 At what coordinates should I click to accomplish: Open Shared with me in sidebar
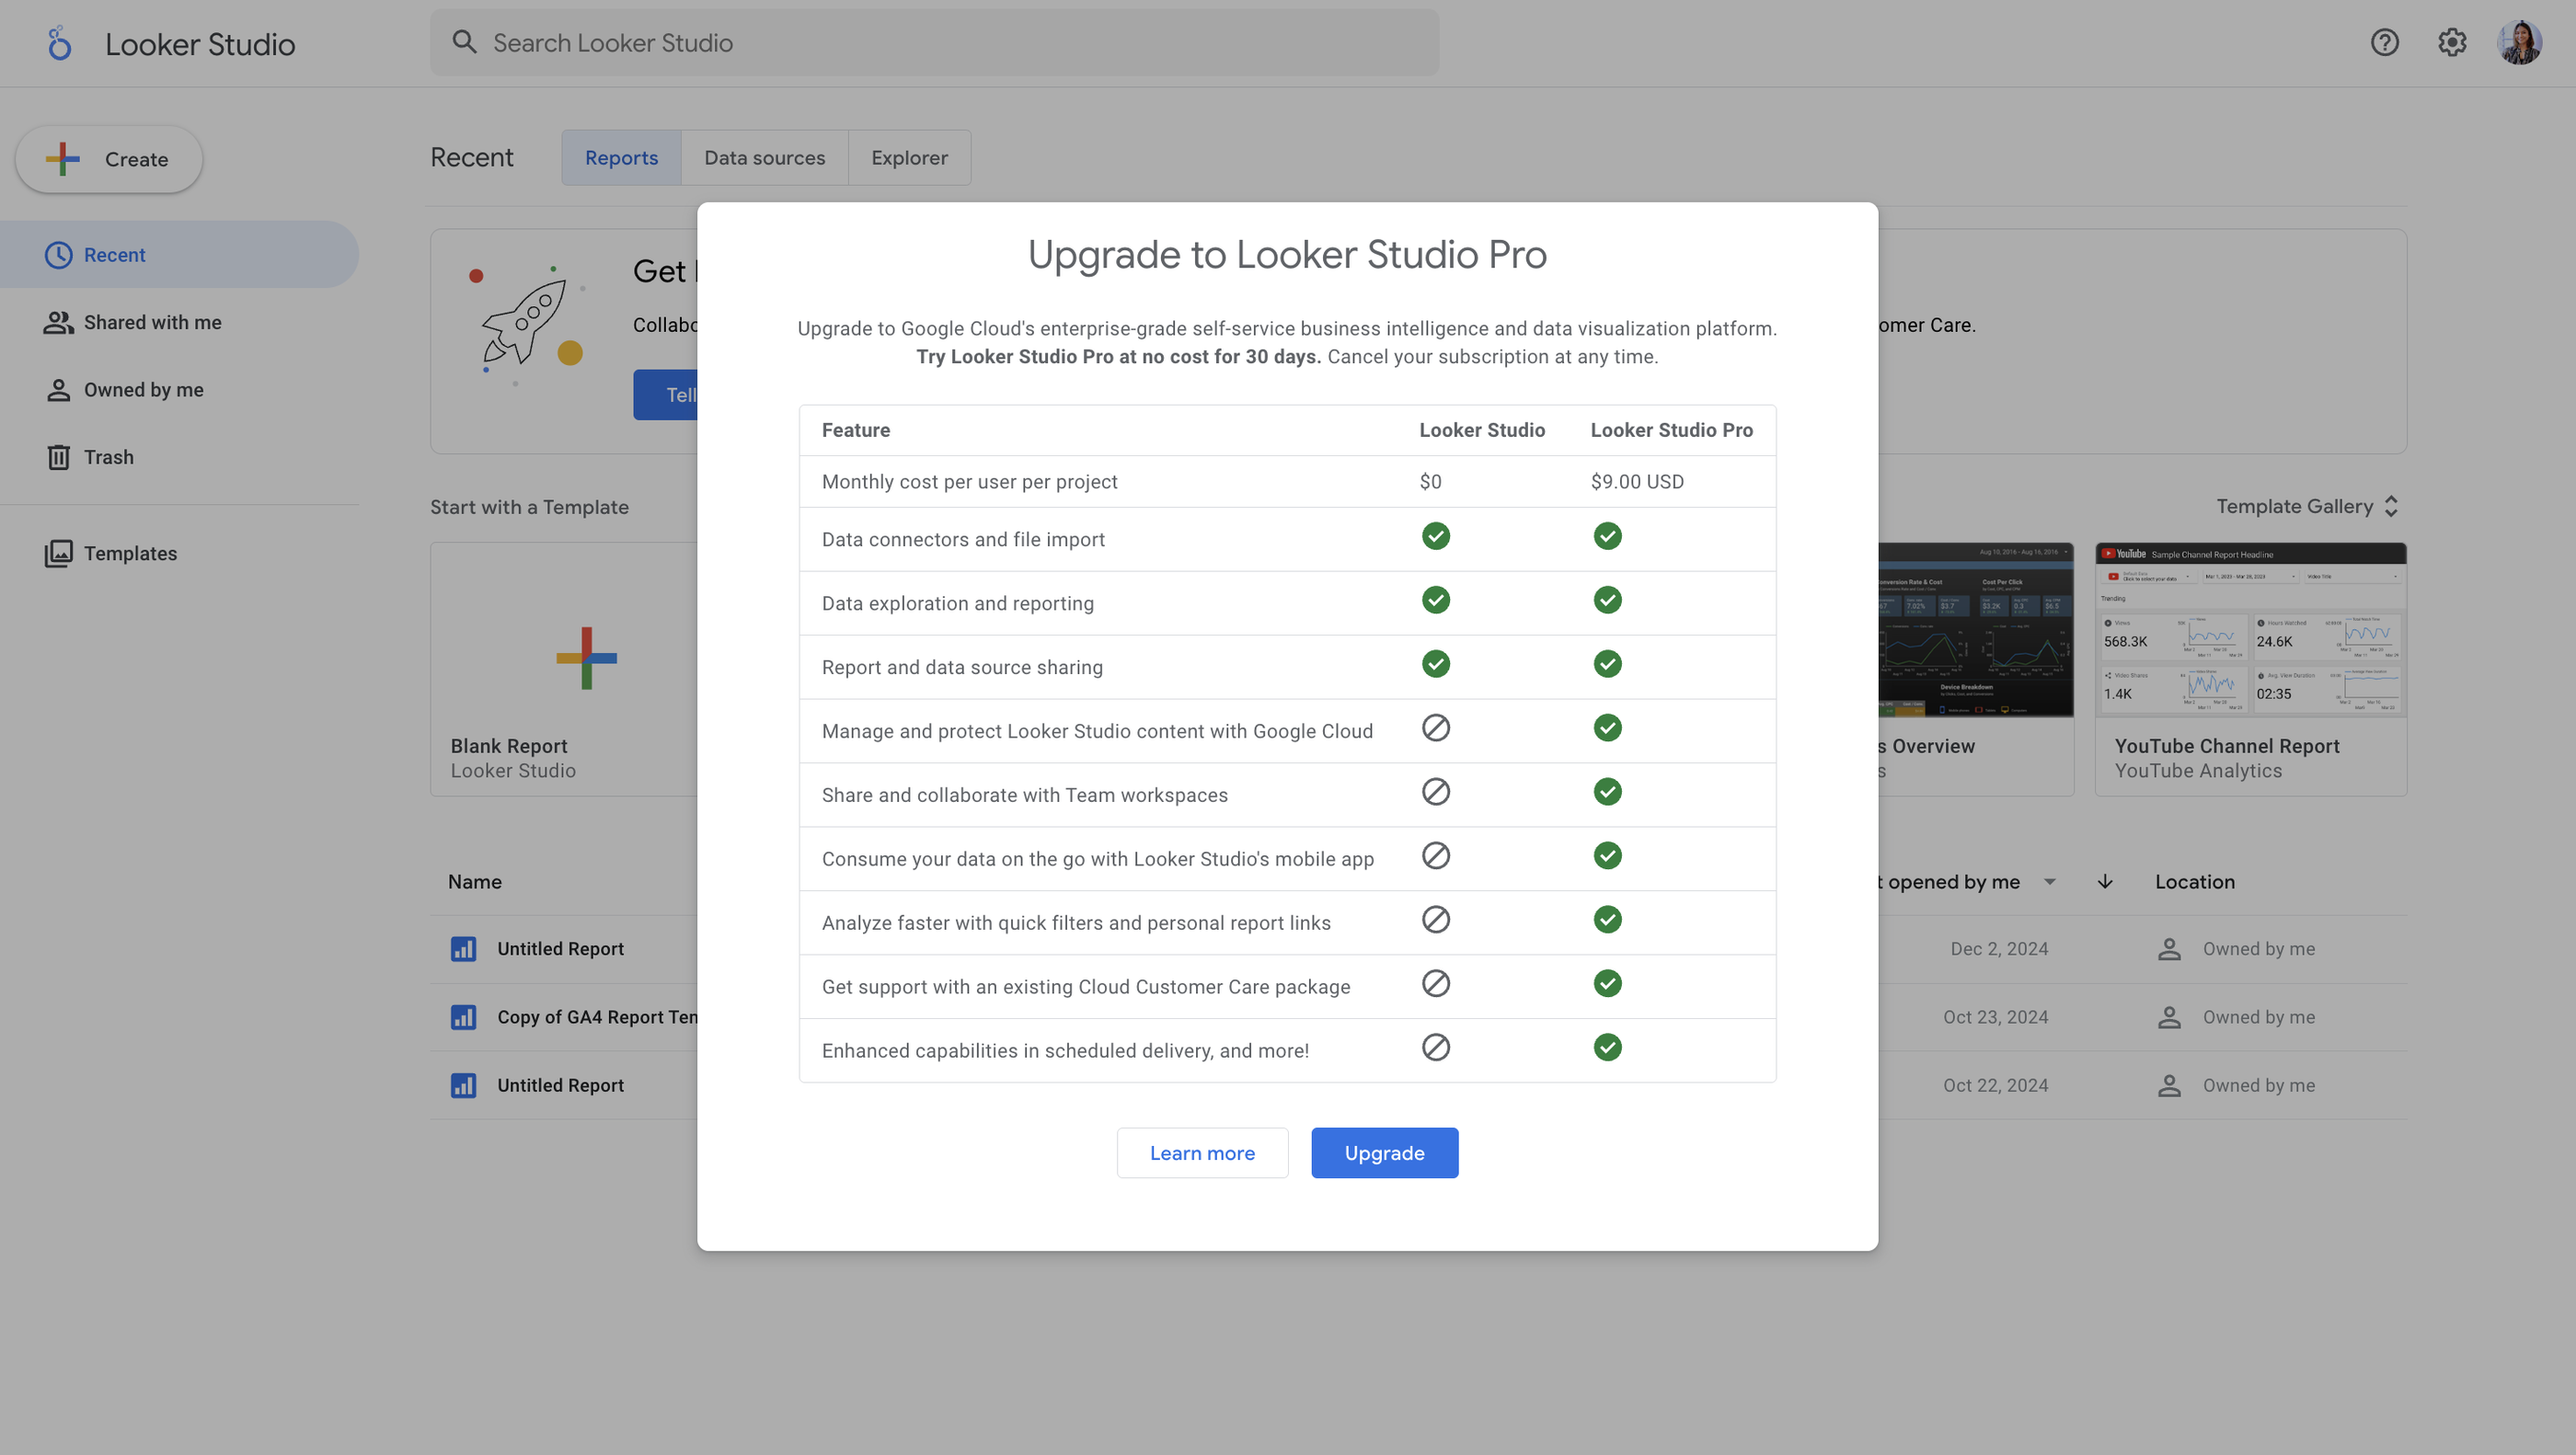[x=152, y=322]
